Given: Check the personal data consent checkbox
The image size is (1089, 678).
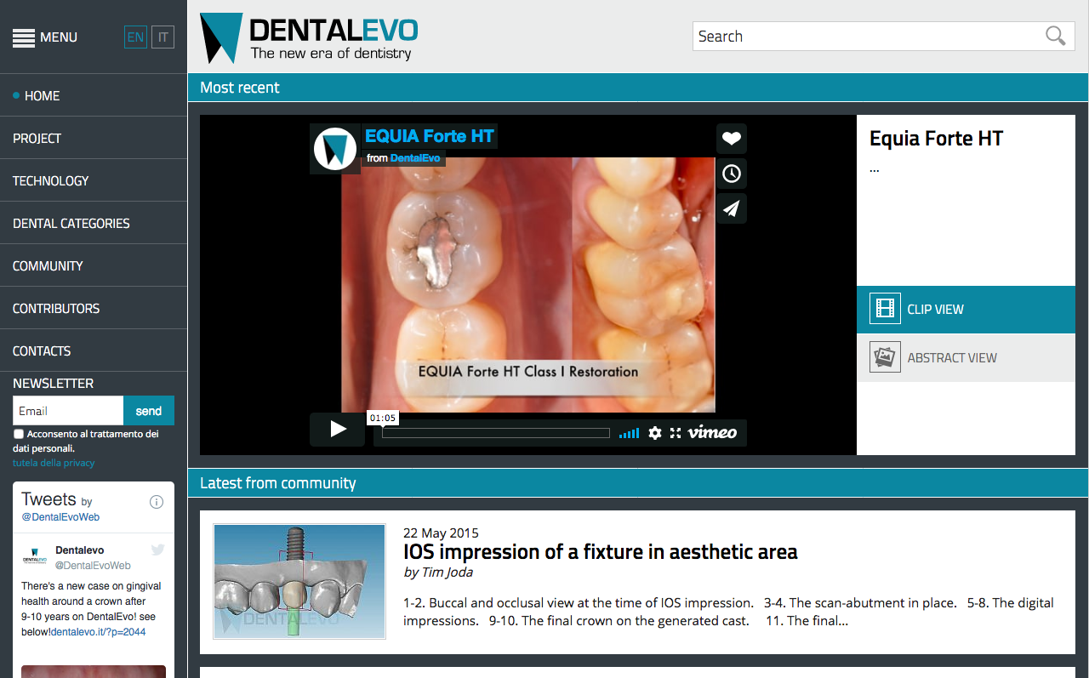Looking at the screenshot, I should coord(19,434).
